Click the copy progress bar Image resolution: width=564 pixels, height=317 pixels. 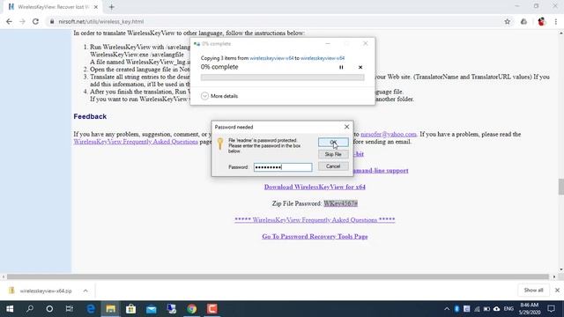click(282, 77)
